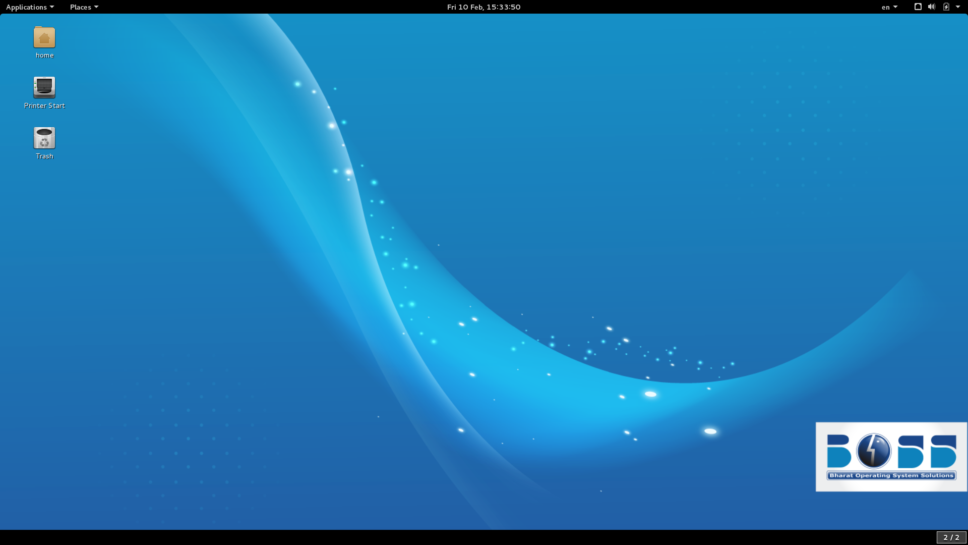Click the battery charging indicator icon
This screenshot has width=968, height=545.
point(946,7)
